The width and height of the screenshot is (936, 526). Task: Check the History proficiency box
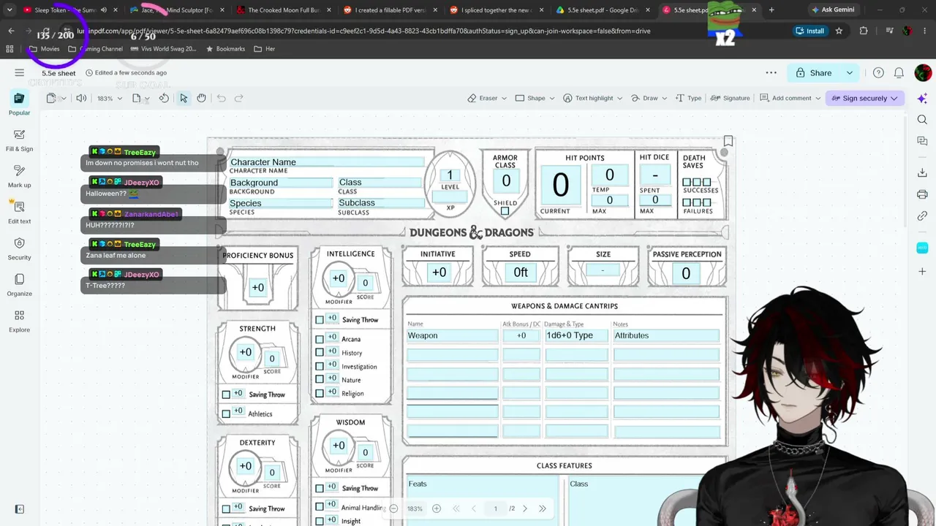[x=320, y=353]
